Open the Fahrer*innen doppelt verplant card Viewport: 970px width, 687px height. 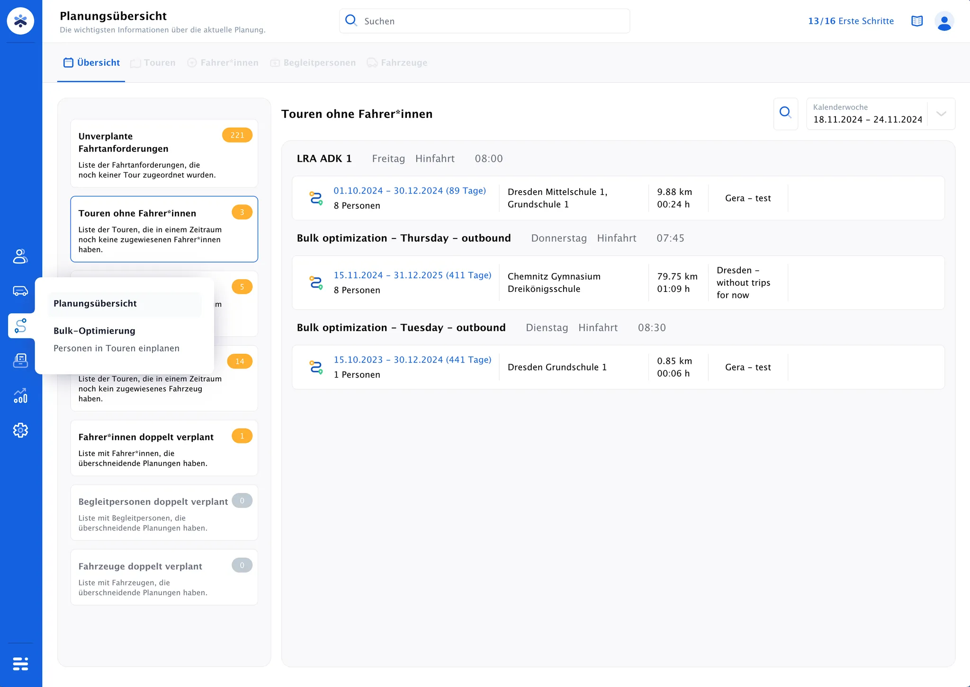tap(164, 448)
